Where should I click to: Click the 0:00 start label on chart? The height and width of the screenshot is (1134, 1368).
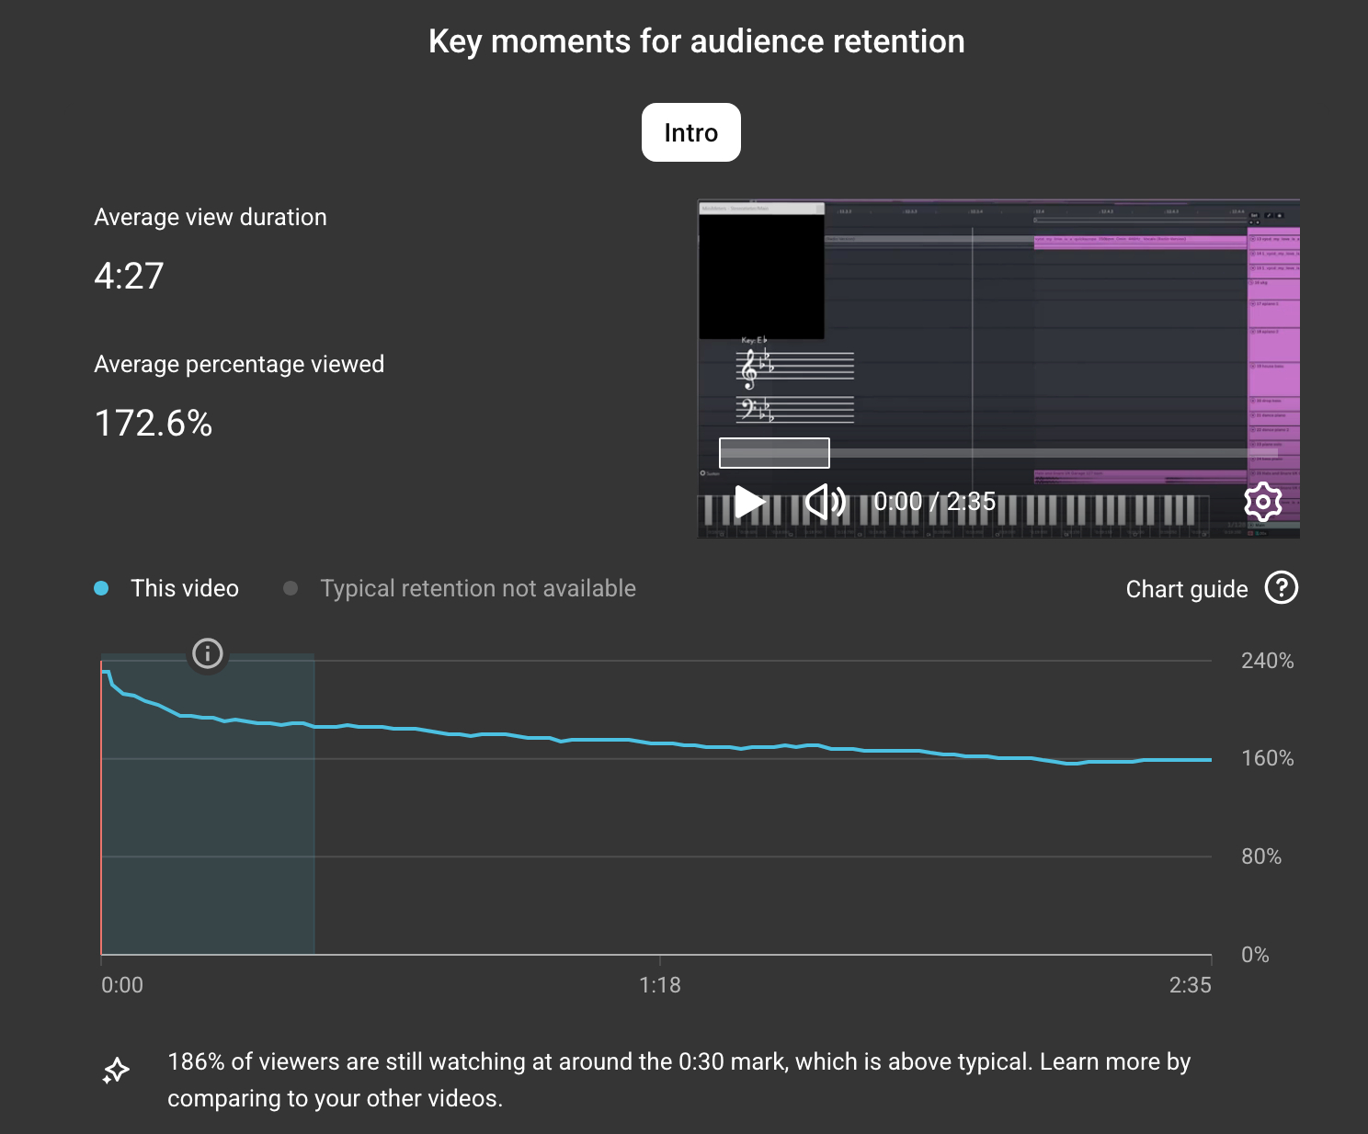coord(122,985)
